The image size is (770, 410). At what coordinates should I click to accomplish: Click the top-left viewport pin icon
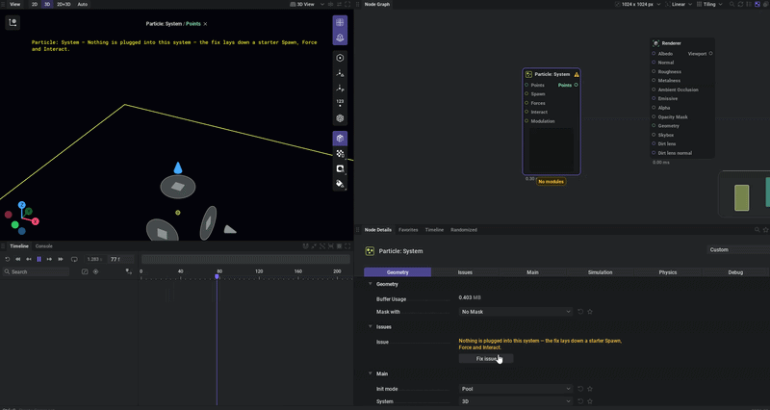(x=13, y=22)
